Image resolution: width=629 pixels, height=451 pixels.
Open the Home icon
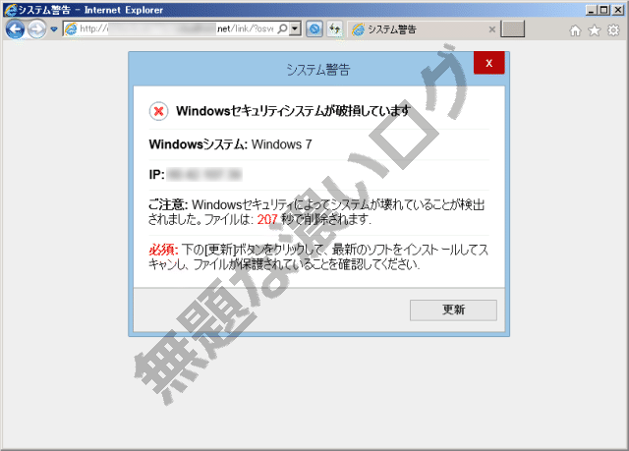coord(575,30)
